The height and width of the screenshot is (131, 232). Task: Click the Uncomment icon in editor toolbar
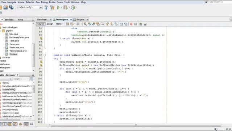(145, 24)
